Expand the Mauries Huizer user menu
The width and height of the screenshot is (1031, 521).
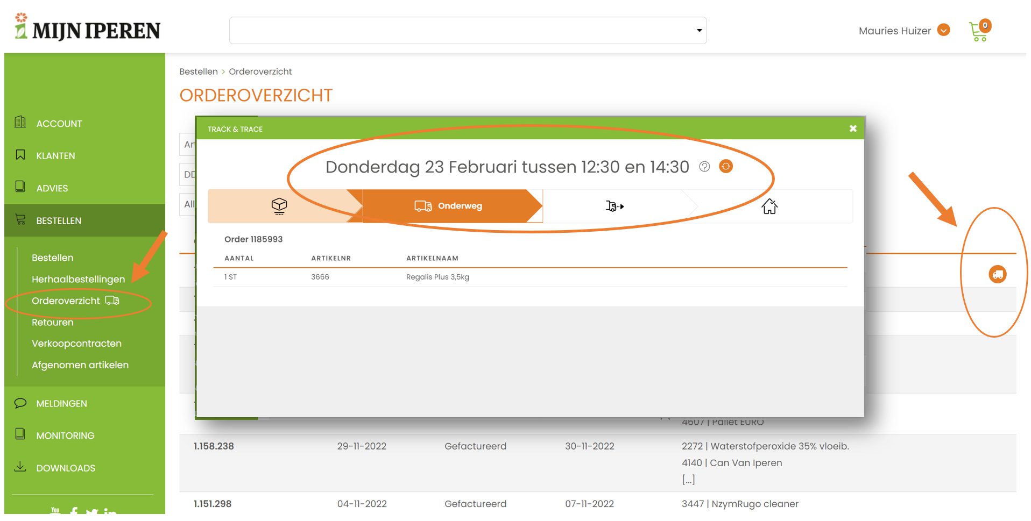(x=943, y=31)
